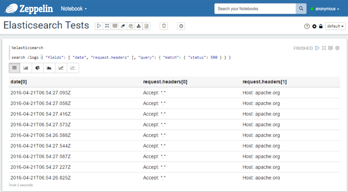348x192 pixels.
Task: Toggle collapse of all paragraphs
Action: 107,26
